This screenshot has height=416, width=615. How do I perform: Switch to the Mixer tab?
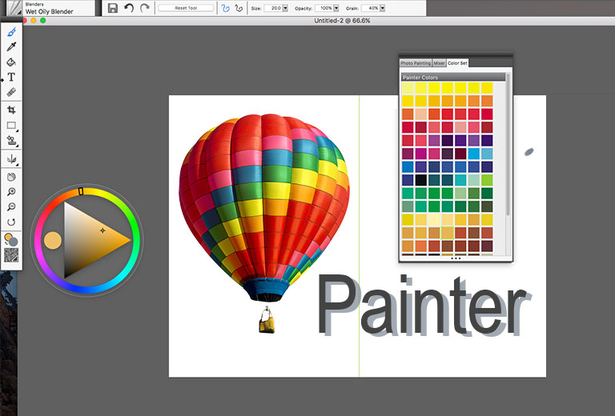(x=440, y=63)
